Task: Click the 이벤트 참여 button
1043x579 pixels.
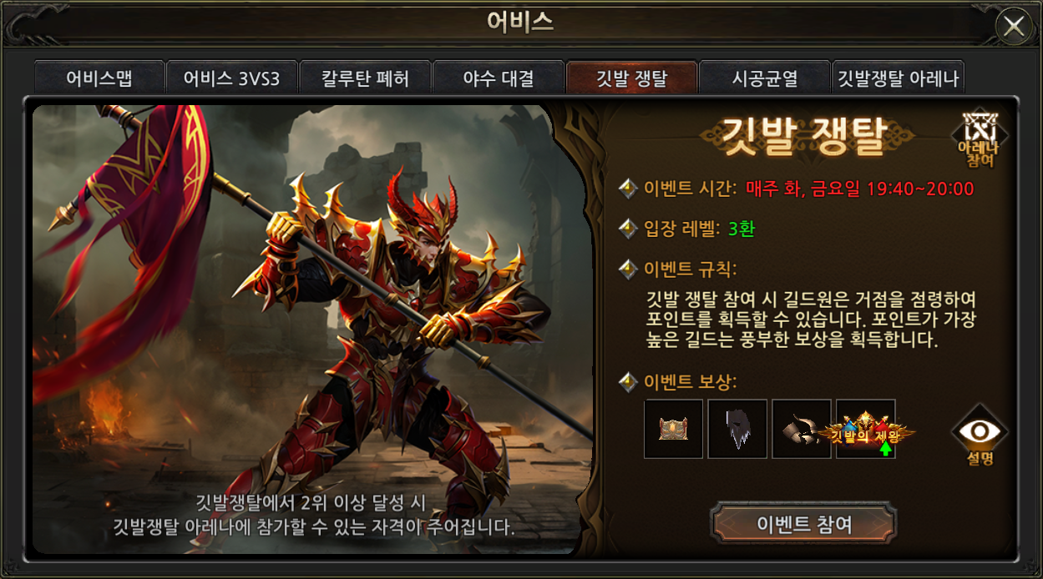Action: tap(803, 524)
